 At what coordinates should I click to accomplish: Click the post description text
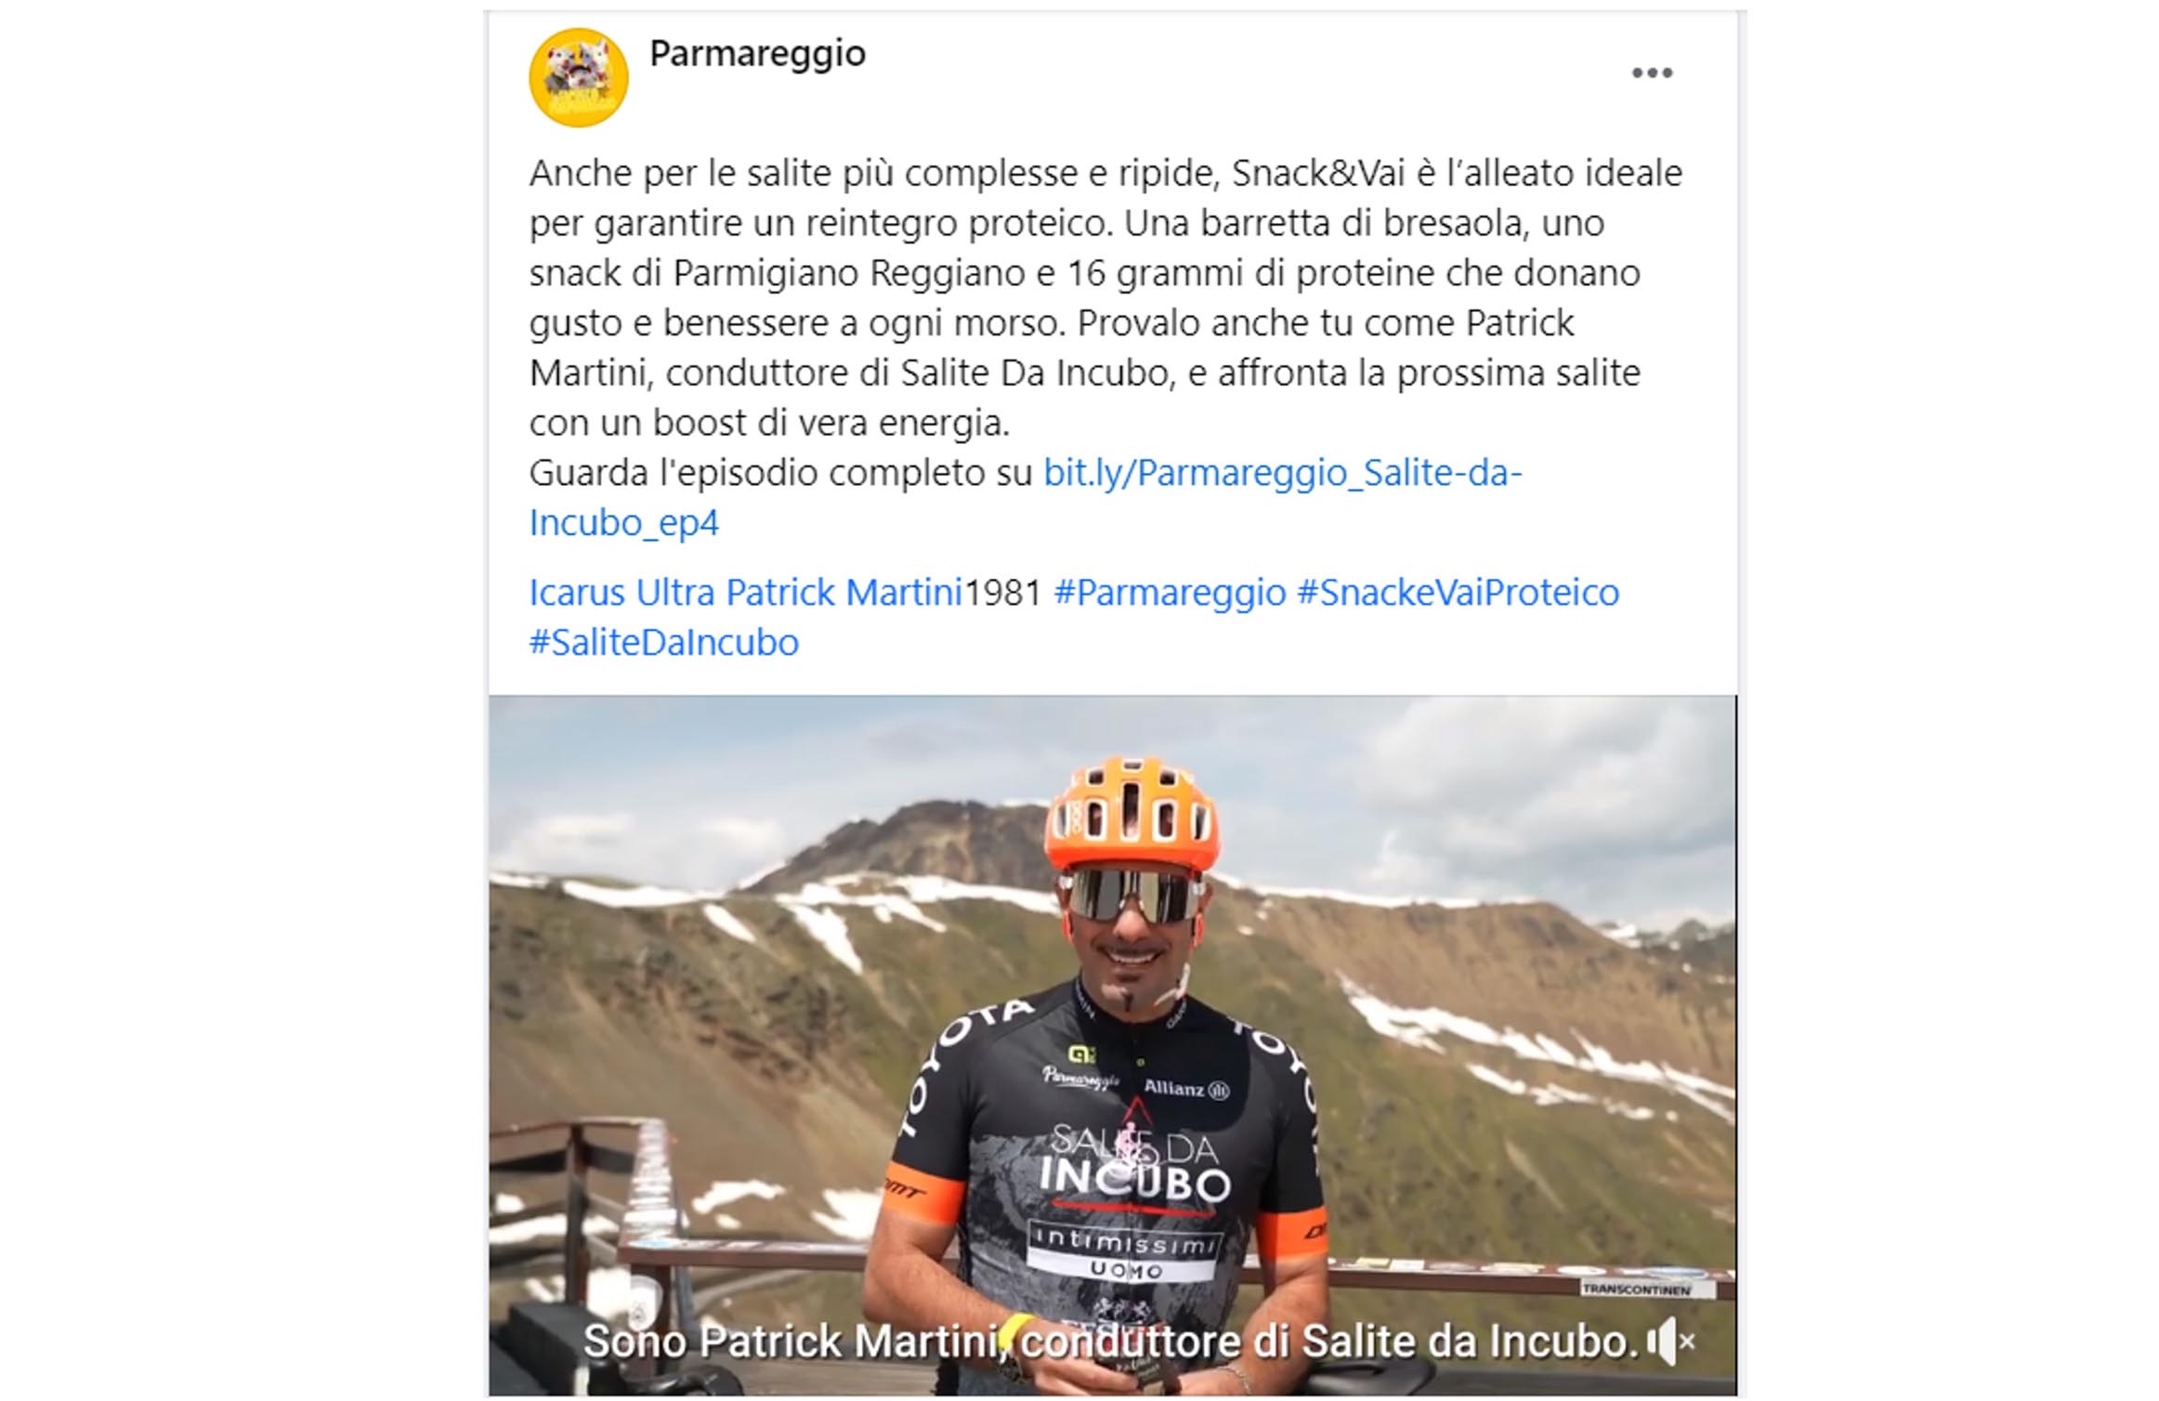click(x=1106, y=297)
